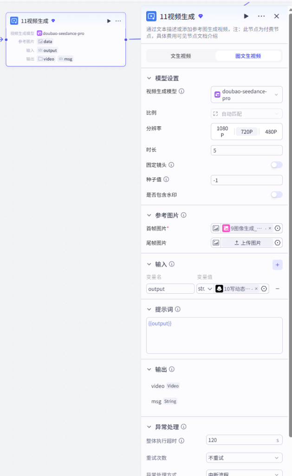Show info for 输出

click(x=172, y=369)
